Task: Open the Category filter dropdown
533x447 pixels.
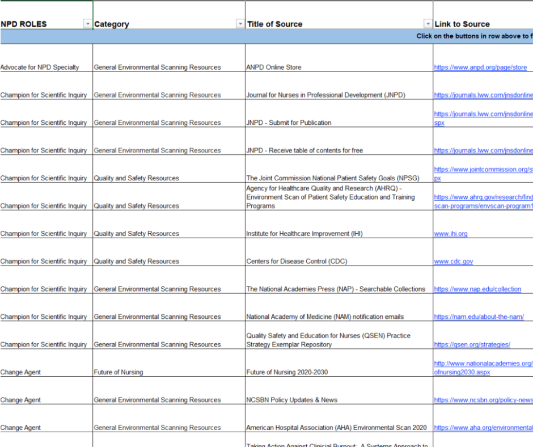Action: coord(240,24)
